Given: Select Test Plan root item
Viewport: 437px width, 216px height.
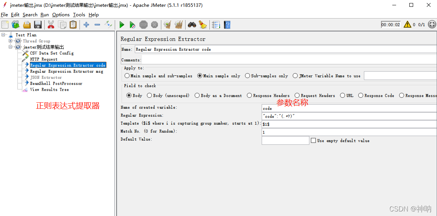Looking at the screenshot, I should point(26,35).
